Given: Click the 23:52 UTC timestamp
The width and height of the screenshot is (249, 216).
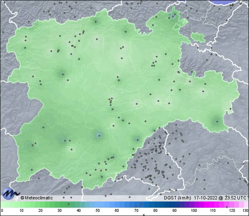Looking at the screenshot, I should [x=235, y=198].
